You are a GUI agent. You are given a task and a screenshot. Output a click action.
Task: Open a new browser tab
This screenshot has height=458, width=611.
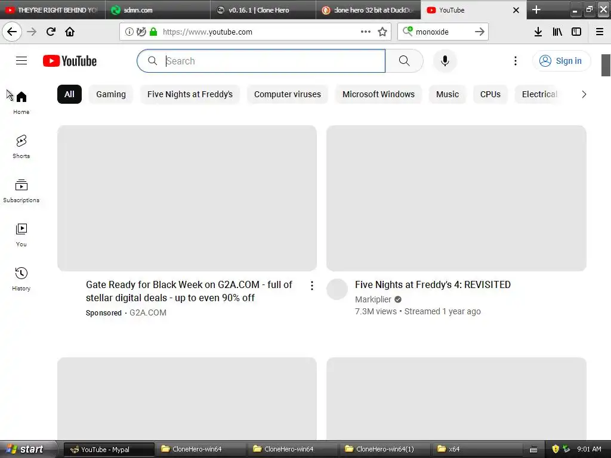point(536,10)
